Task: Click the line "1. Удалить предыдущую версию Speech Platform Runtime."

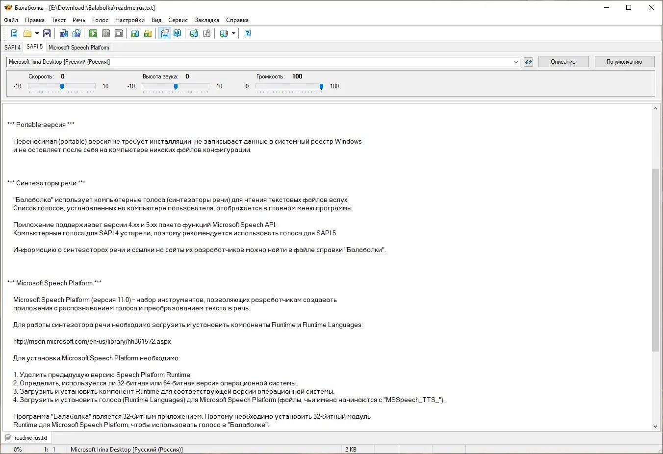Action: (x=102, y=375)
